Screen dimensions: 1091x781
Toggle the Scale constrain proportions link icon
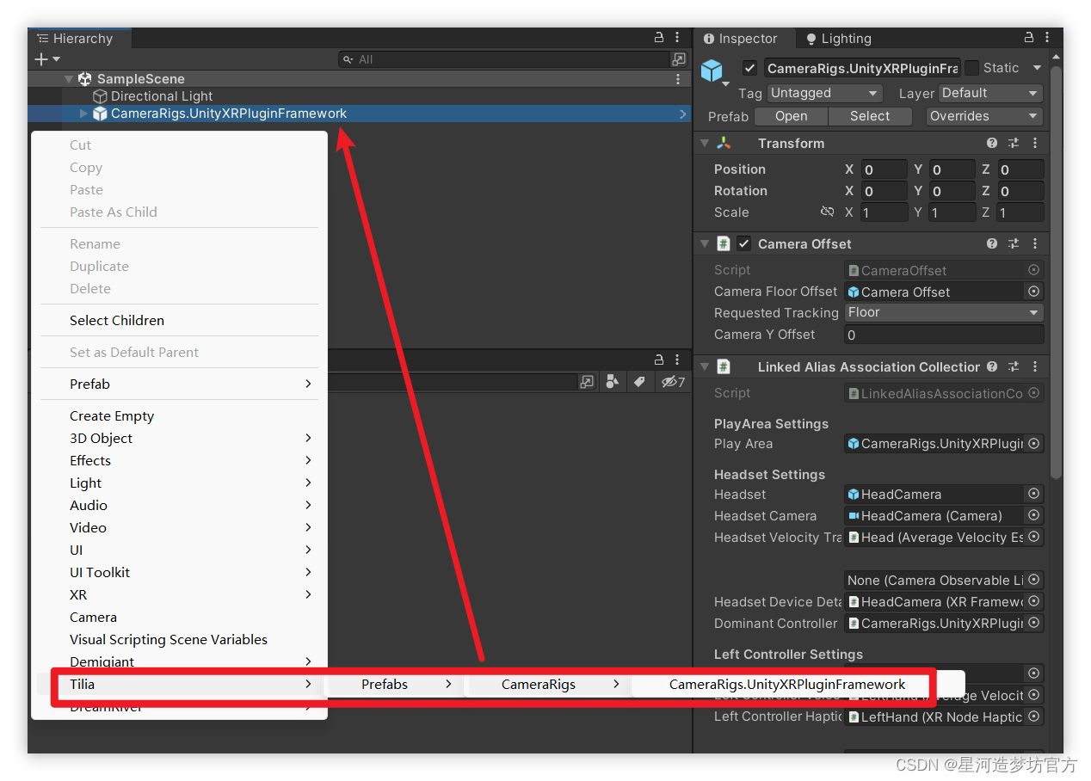pyautogui.click(x=827, y=212)
